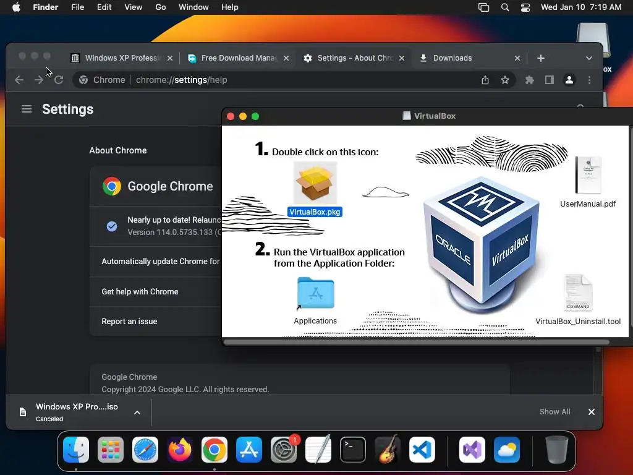Launch Terminal from the Dock
633x475 pixels.
353,450
